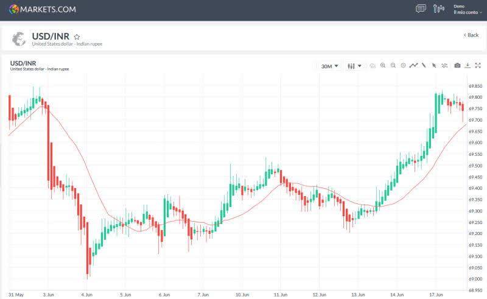Open the trading tools icon in header

[439, 9]
